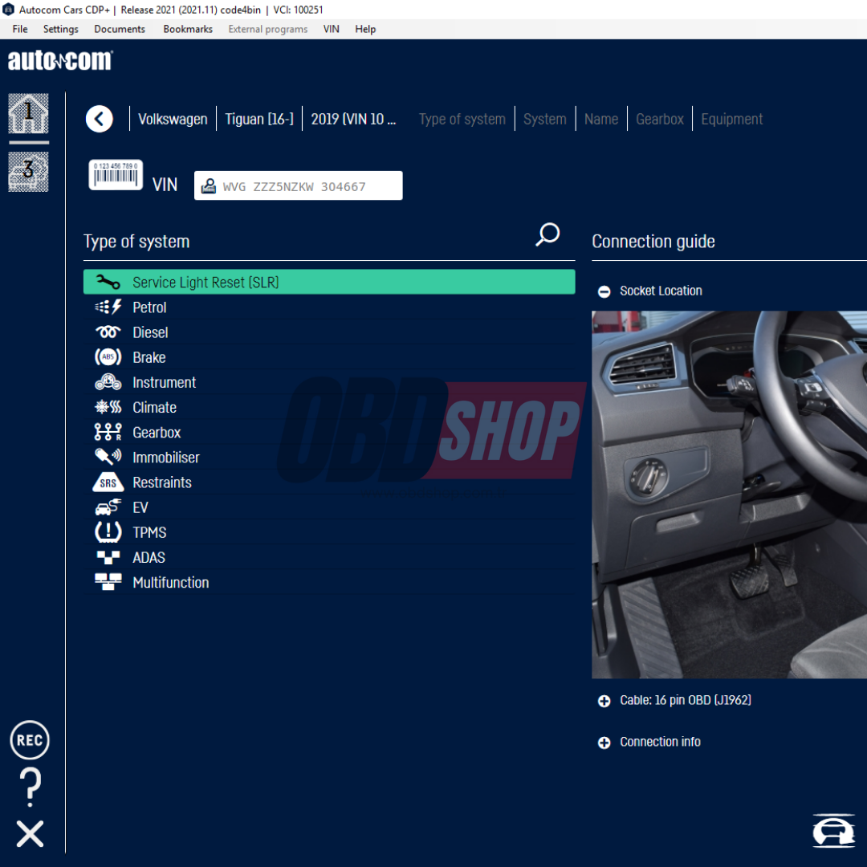The width and height of the screenshot is (867, 867).
Task: Click the VIN number input field
Action: tap(298, 185)
